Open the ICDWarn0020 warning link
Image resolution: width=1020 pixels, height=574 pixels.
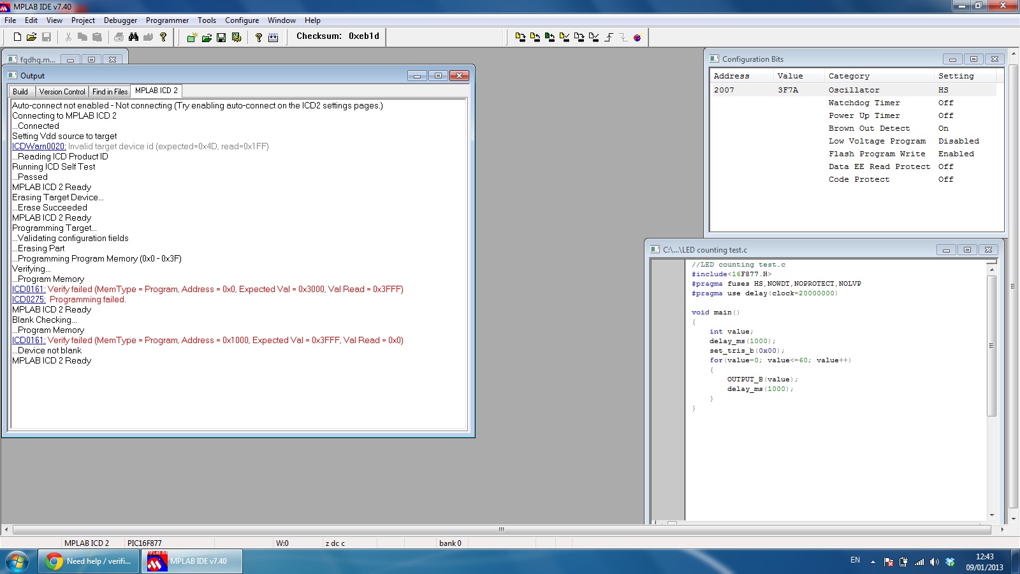tap(39, 146)
